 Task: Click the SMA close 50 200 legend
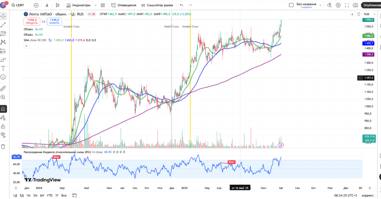pos(35,40)
